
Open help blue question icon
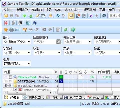pos(35,23)
